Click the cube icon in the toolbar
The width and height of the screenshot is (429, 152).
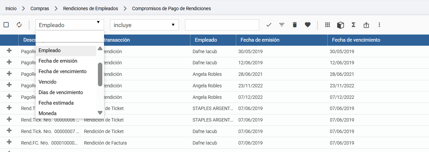point(341,25)
